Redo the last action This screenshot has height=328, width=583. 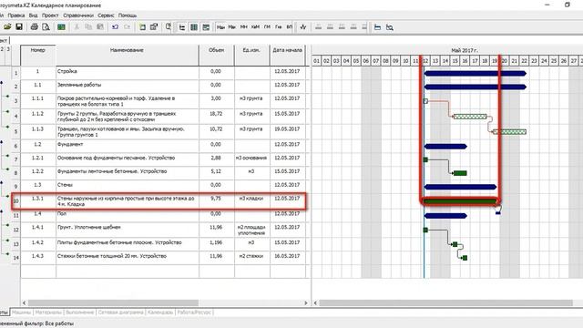(128, 26)
